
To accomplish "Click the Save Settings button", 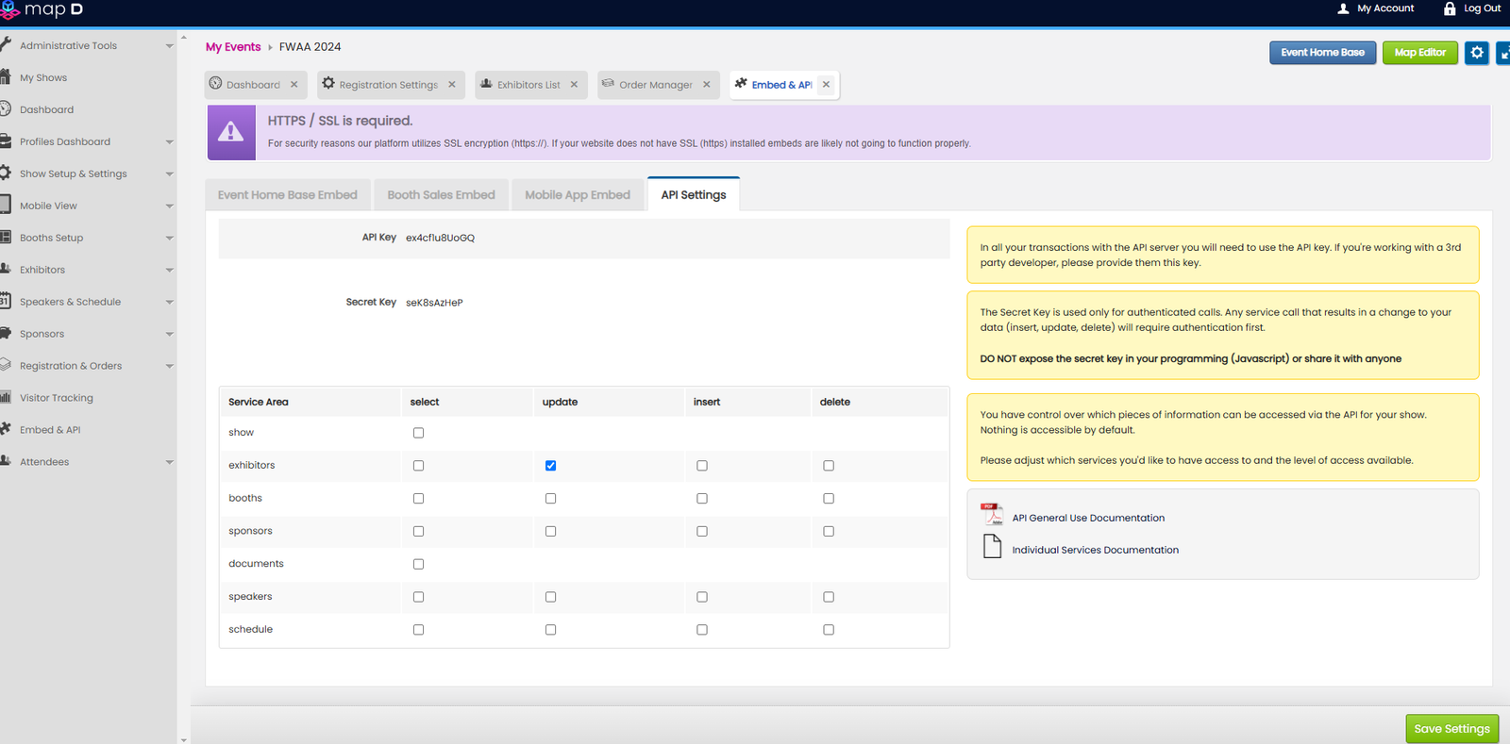I will coord(1451,729).
